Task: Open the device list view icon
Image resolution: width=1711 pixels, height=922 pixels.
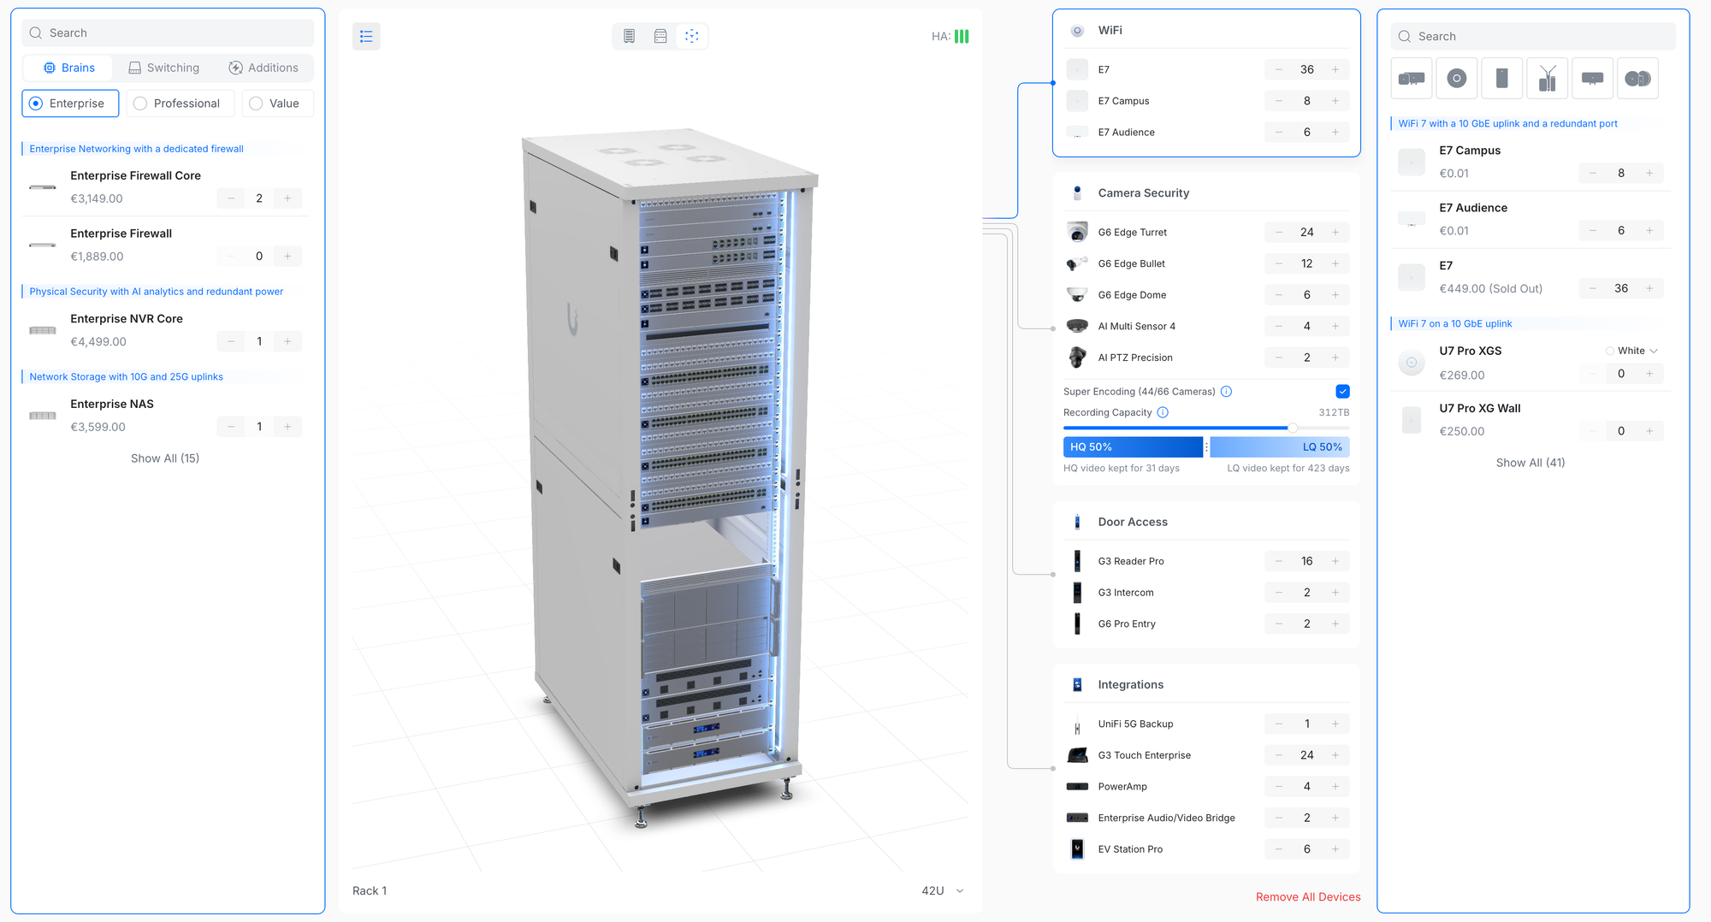Action: click(x=366, y=36)
